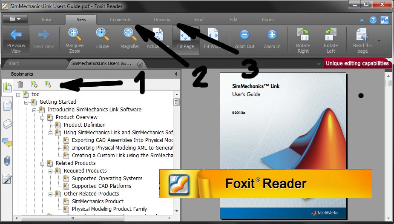
Task: Open the tab list dropdown arrow
Action: coord(319,64)
